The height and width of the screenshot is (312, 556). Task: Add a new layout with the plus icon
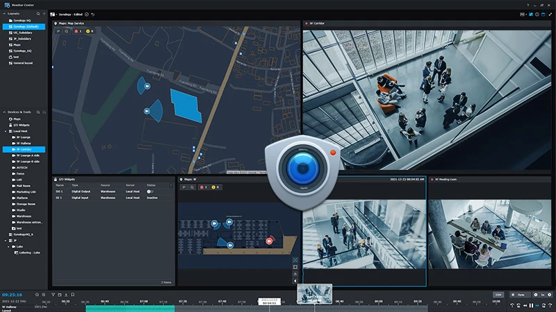pyautogui.click(x=44, y=13)
